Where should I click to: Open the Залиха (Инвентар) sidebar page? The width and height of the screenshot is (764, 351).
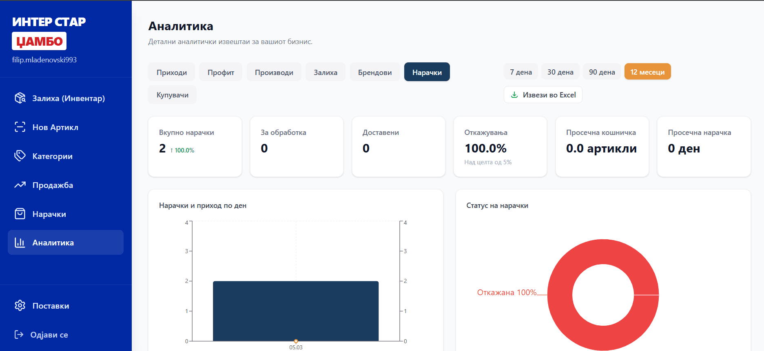(66, 98)
